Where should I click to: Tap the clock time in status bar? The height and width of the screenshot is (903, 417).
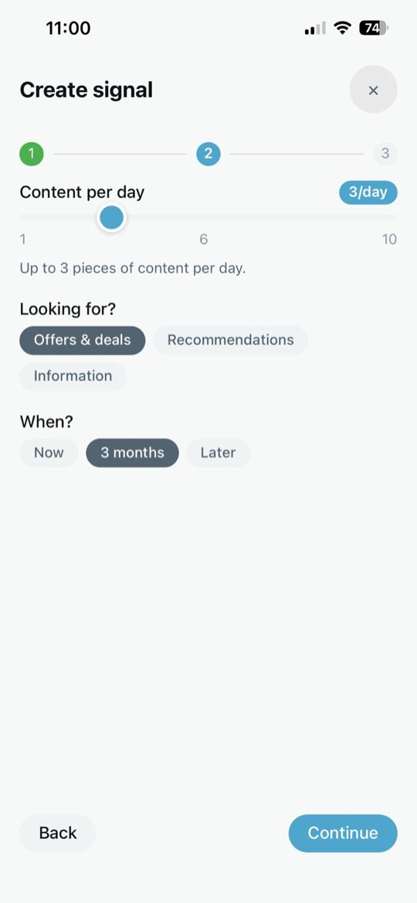point(68,28)
